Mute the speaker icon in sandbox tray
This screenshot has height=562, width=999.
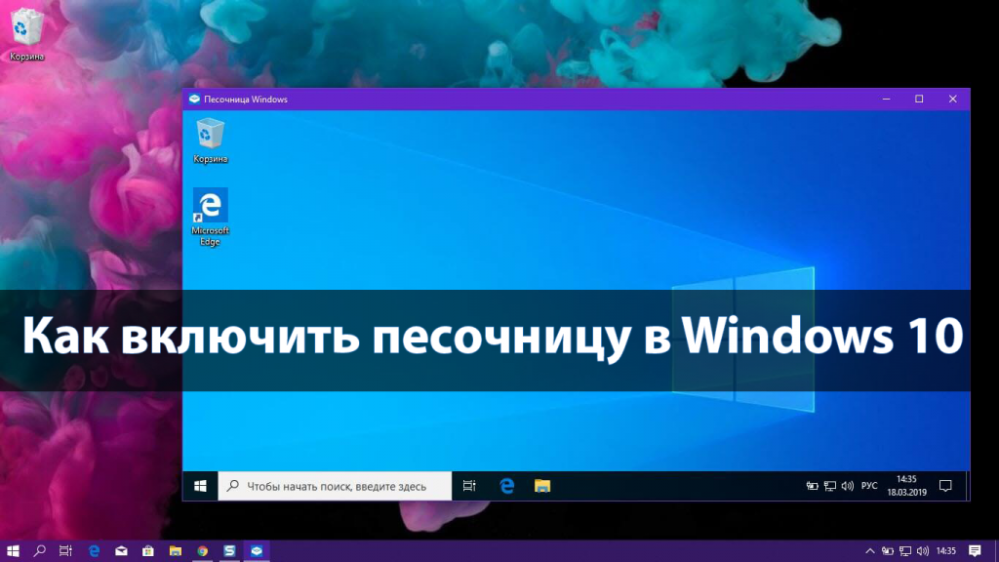[847, 485]
